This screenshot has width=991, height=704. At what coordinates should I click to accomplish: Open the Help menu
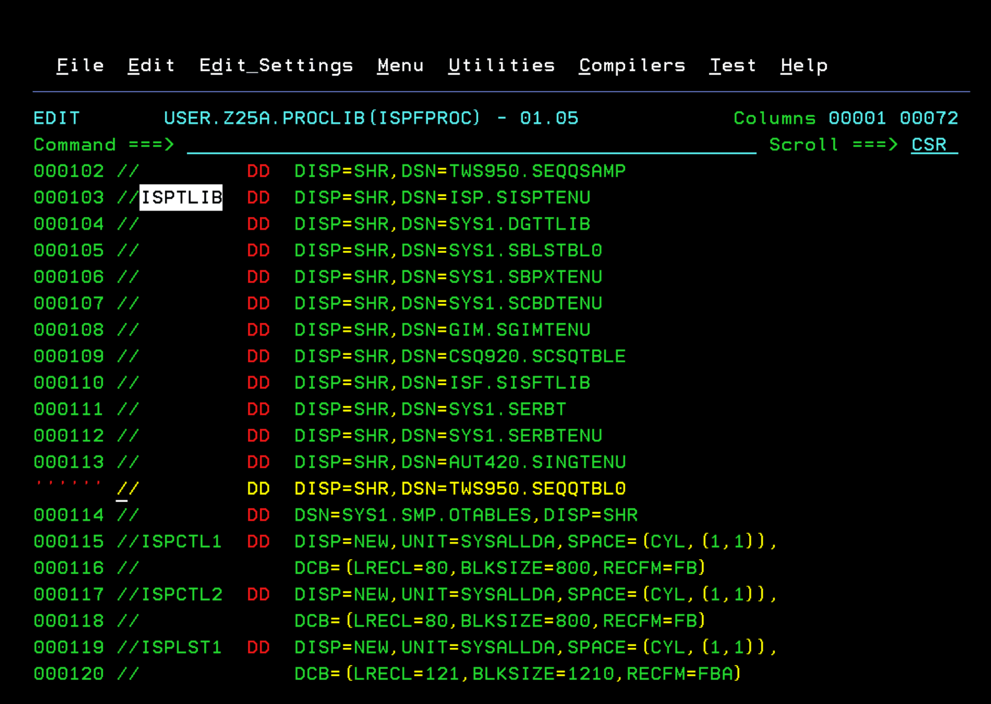pyautogui.click(x=804, y=66)
